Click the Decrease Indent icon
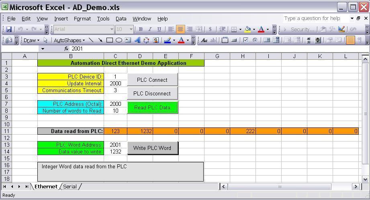The width and height of the screenshot is (370, 200). tap(222, 29)
